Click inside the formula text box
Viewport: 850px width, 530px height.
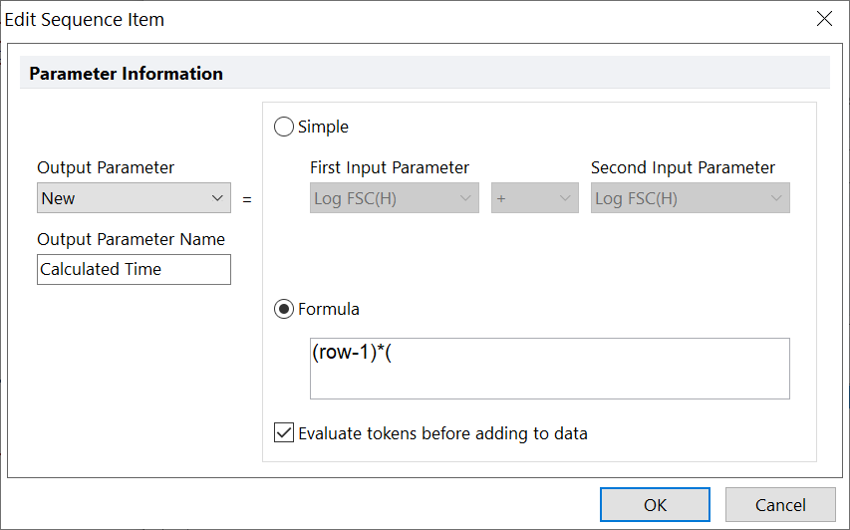[550, 369]
